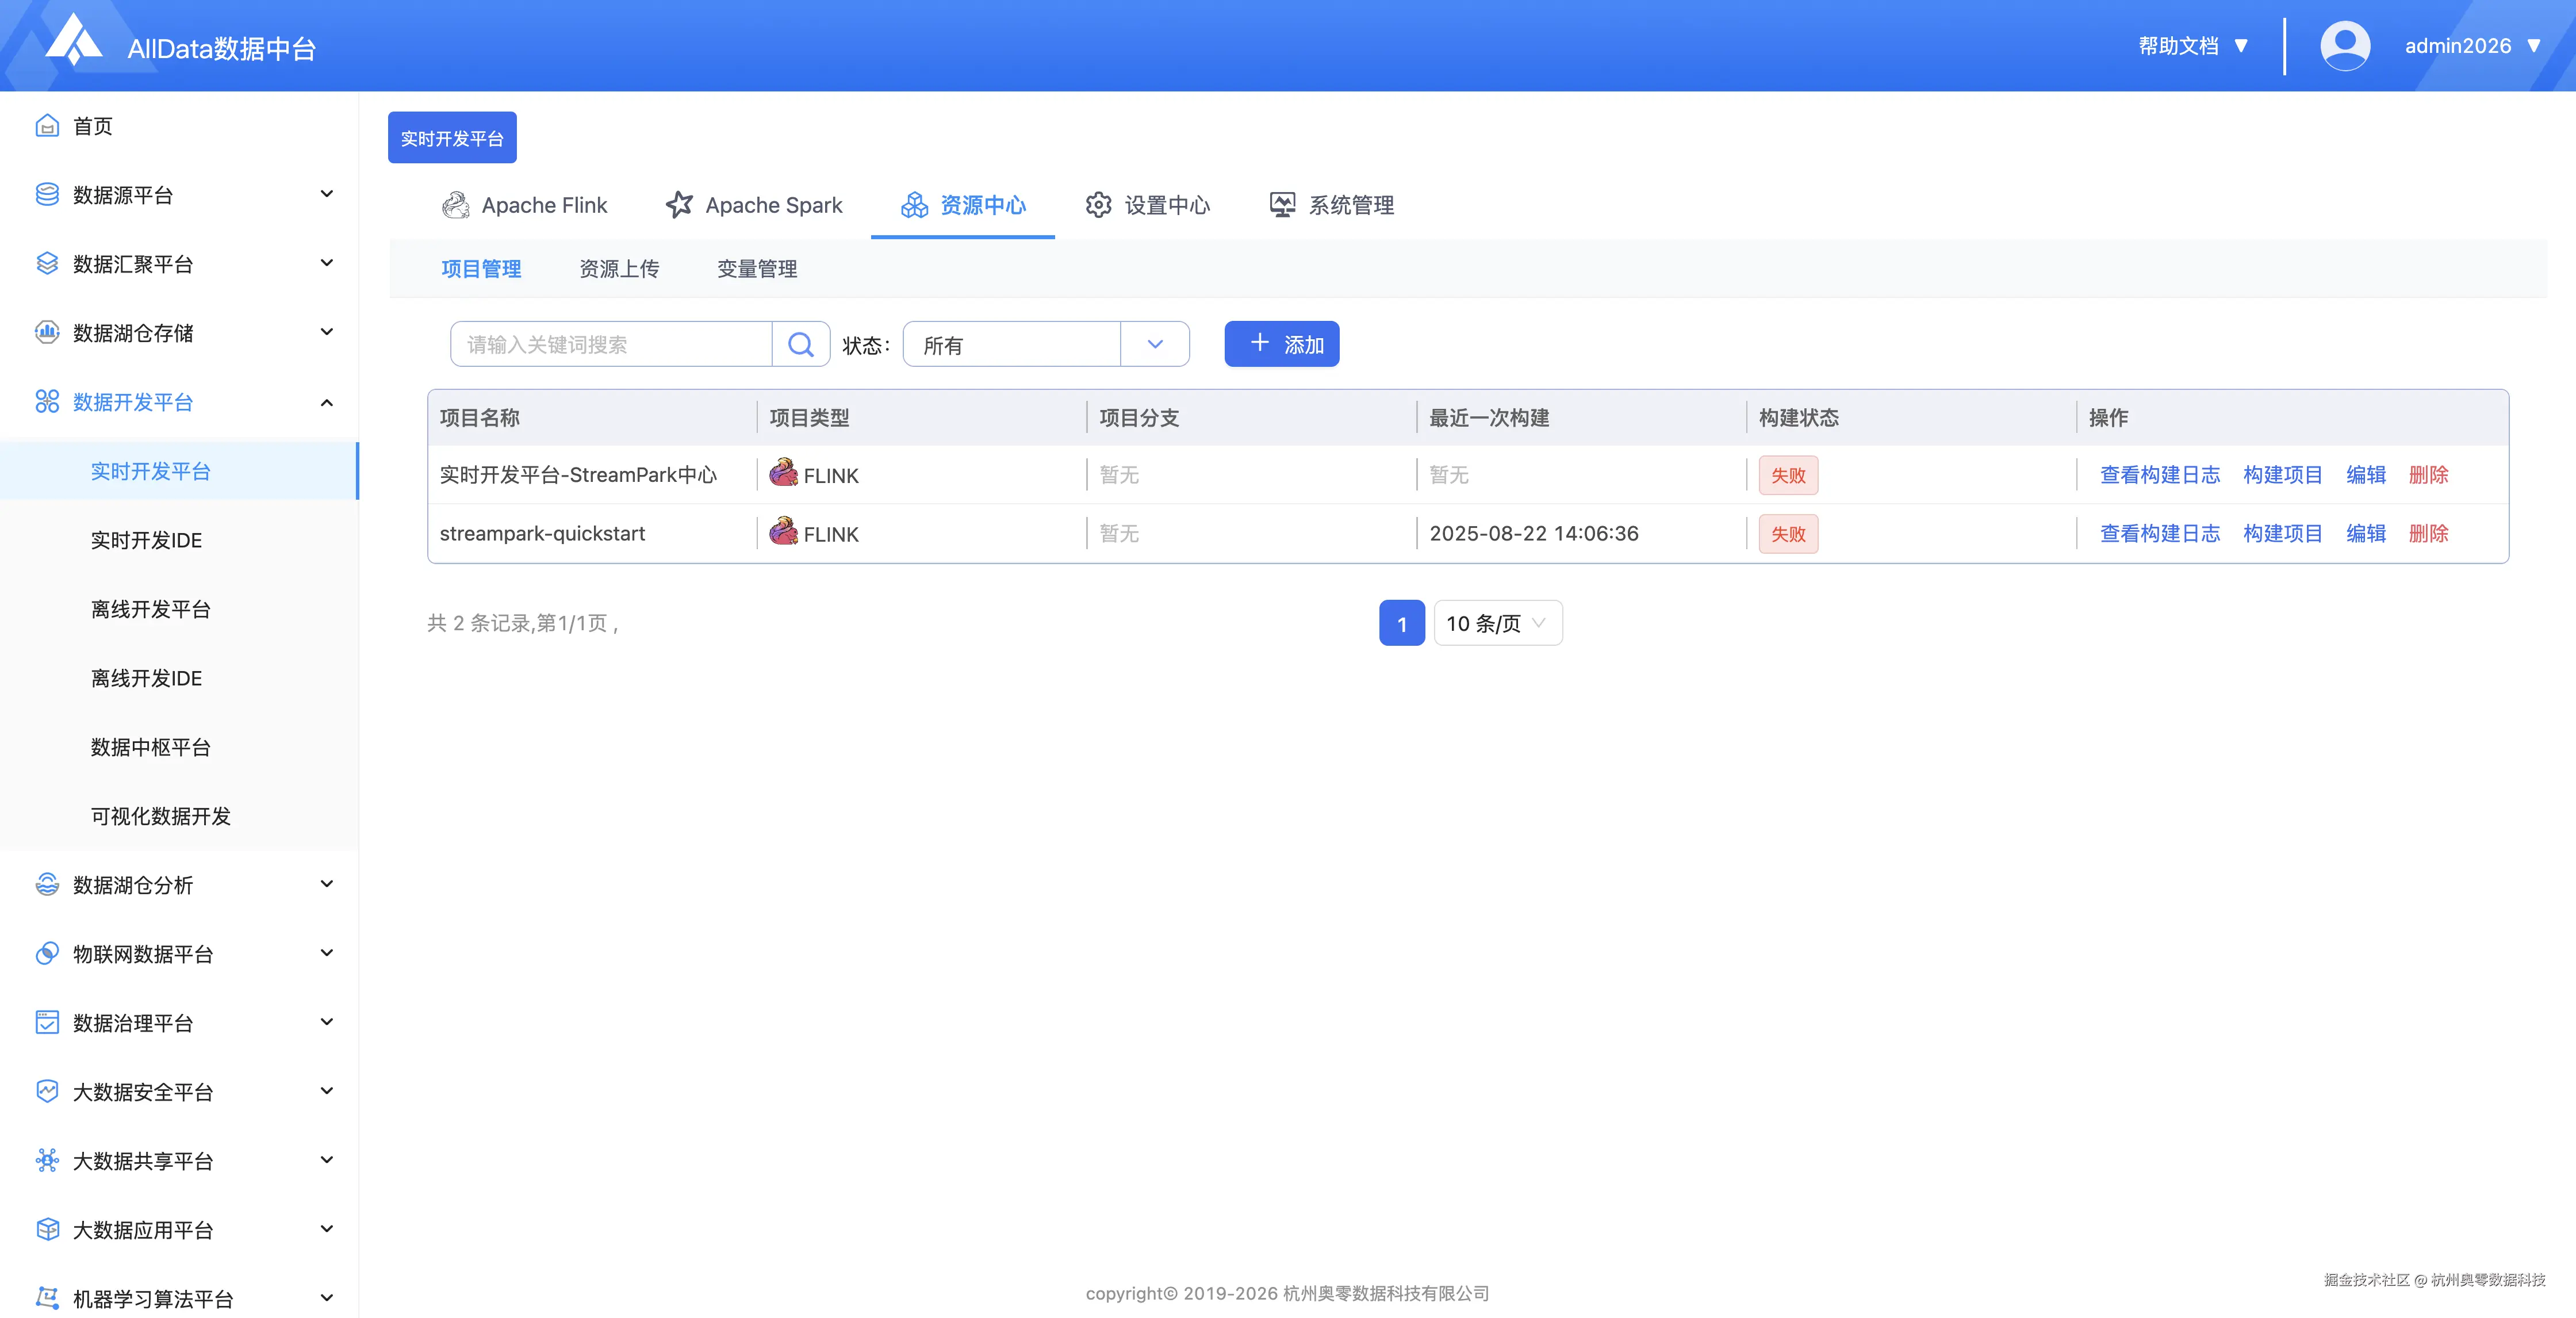Click the search magnifier button
2576x1318 pixels.
(x=801, y=344)
